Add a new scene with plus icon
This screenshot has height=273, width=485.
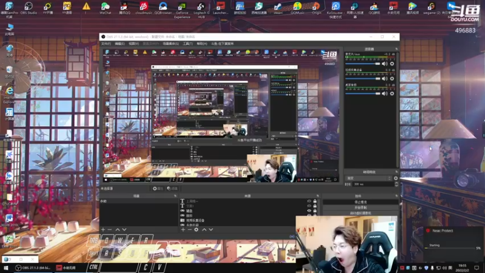tap(103, 230)
